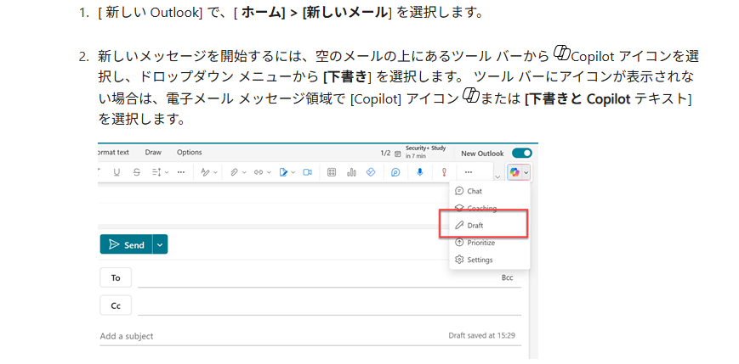Click the 1/2 message counter
The height and width of the screenshot is (364, 739).
pos(385,154)
